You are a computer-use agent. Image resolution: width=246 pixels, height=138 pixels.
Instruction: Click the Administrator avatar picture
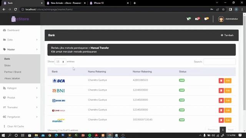click(x=221, y=19)
